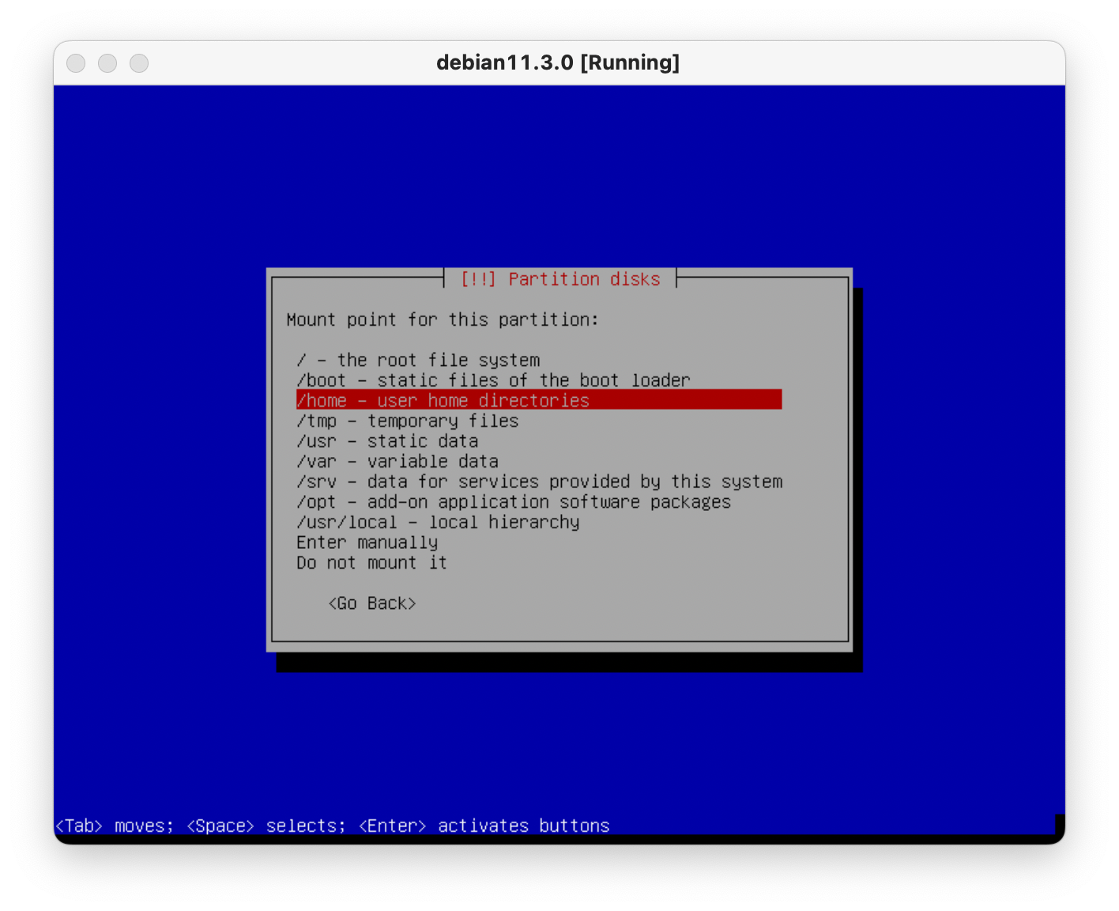Pick /tmp temporary files mount point
Screen dimensions: 1119x911
(407, 421)
